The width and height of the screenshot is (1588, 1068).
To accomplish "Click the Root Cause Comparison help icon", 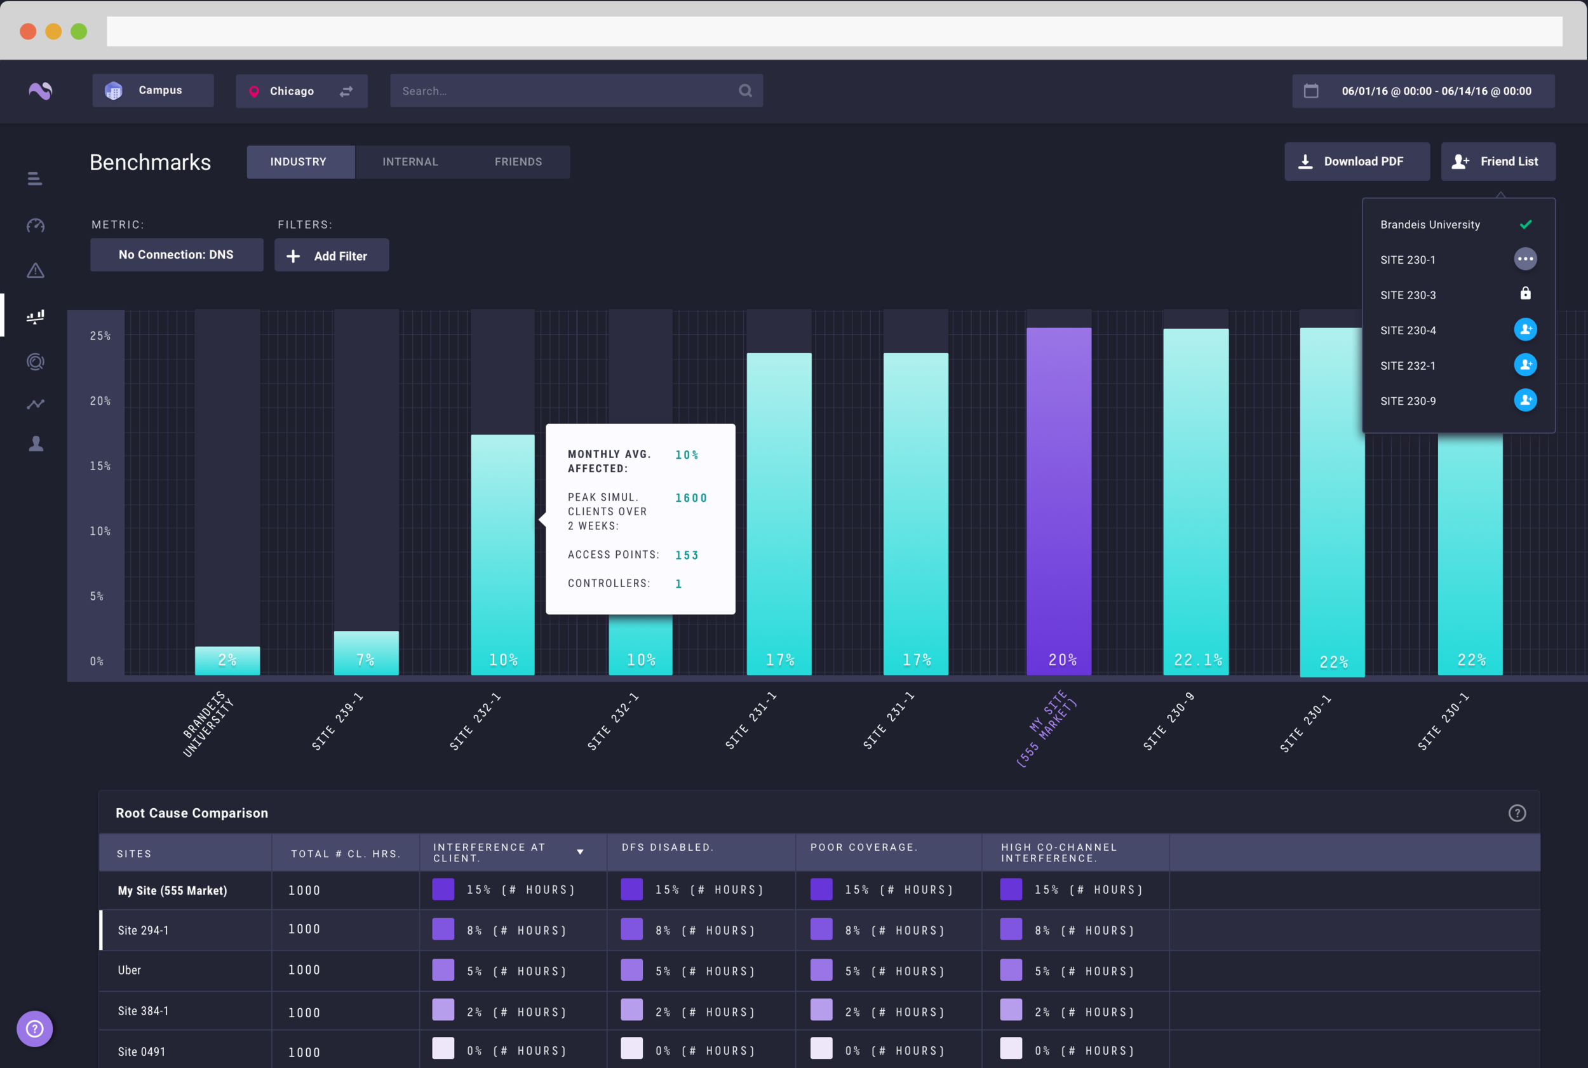I will pos(1516,813).
